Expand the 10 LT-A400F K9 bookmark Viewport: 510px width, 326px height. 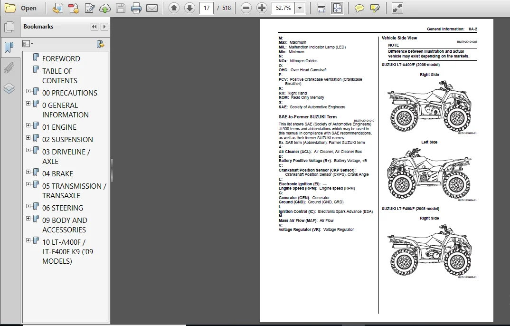pyautogui.click(x=28, y=240)
